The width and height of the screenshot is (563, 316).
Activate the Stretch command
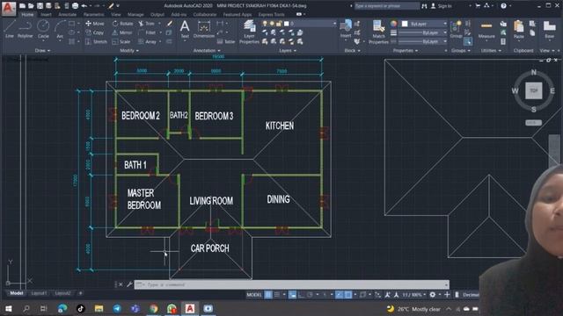[96, 41]
